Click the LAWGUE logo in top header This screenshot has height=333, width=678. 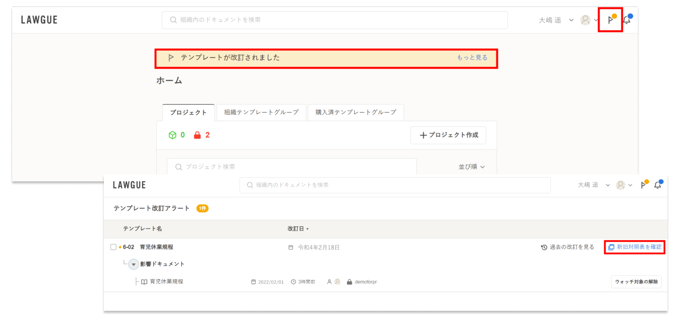[x=39, y=20]
